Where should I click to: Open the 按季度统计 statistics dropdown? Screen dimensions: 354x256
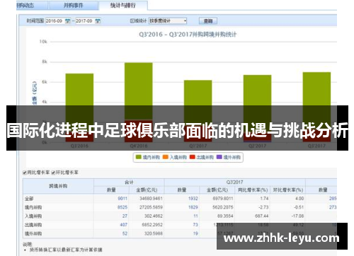point(168,21)
